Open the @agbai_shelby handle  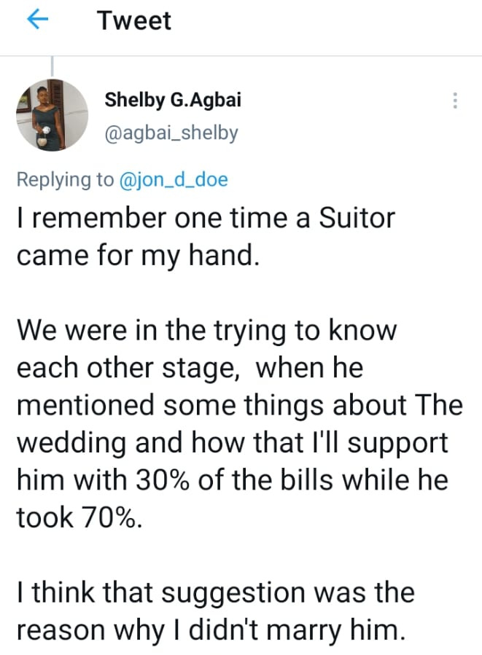coord(172,134)
